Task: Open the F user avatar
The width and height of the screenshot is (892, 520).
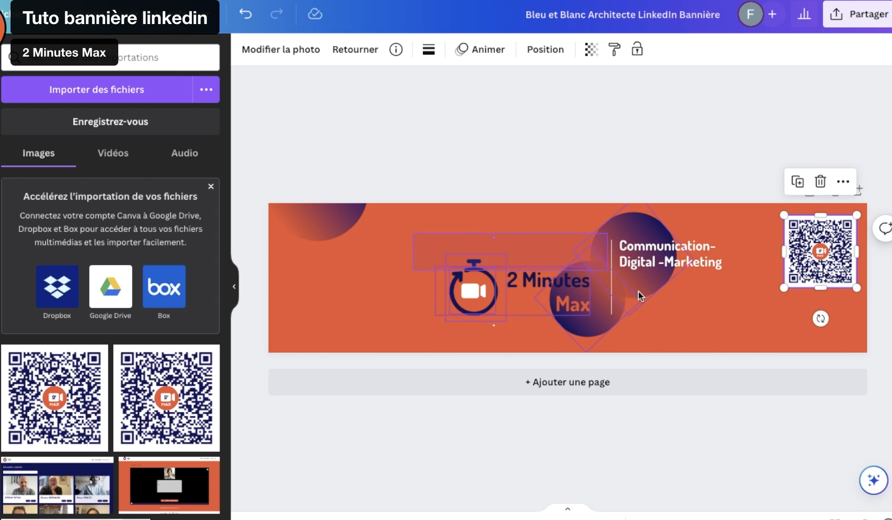Action: click(x=750, y=15)
